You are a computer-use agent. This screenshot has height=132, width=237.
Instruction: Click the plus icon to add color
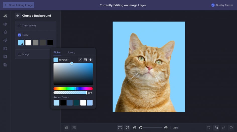coord(91,60)
